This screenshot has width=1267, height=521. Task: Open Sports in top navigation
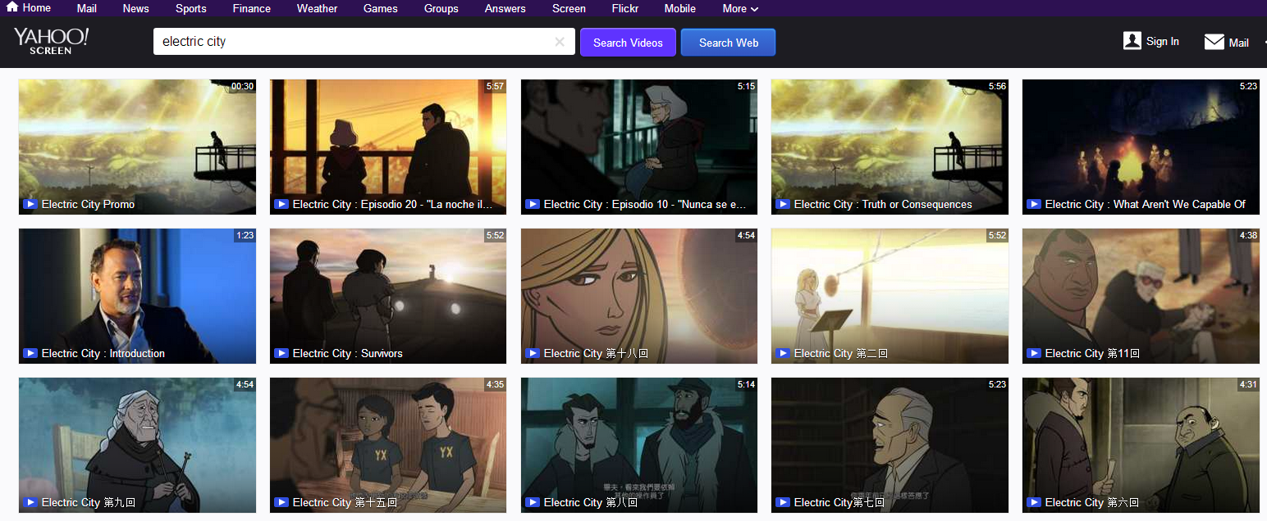pos(191,8)
